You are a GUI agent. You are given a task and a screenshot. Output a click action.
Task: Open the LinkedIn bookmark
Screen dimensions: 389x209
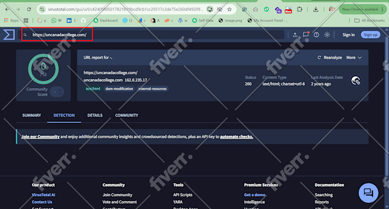tap(71, 21)
